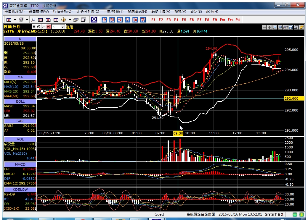Click the vertical split arrows toolbar icon
The width and height of the screenshot is (308, 220).
coord(48,20)
